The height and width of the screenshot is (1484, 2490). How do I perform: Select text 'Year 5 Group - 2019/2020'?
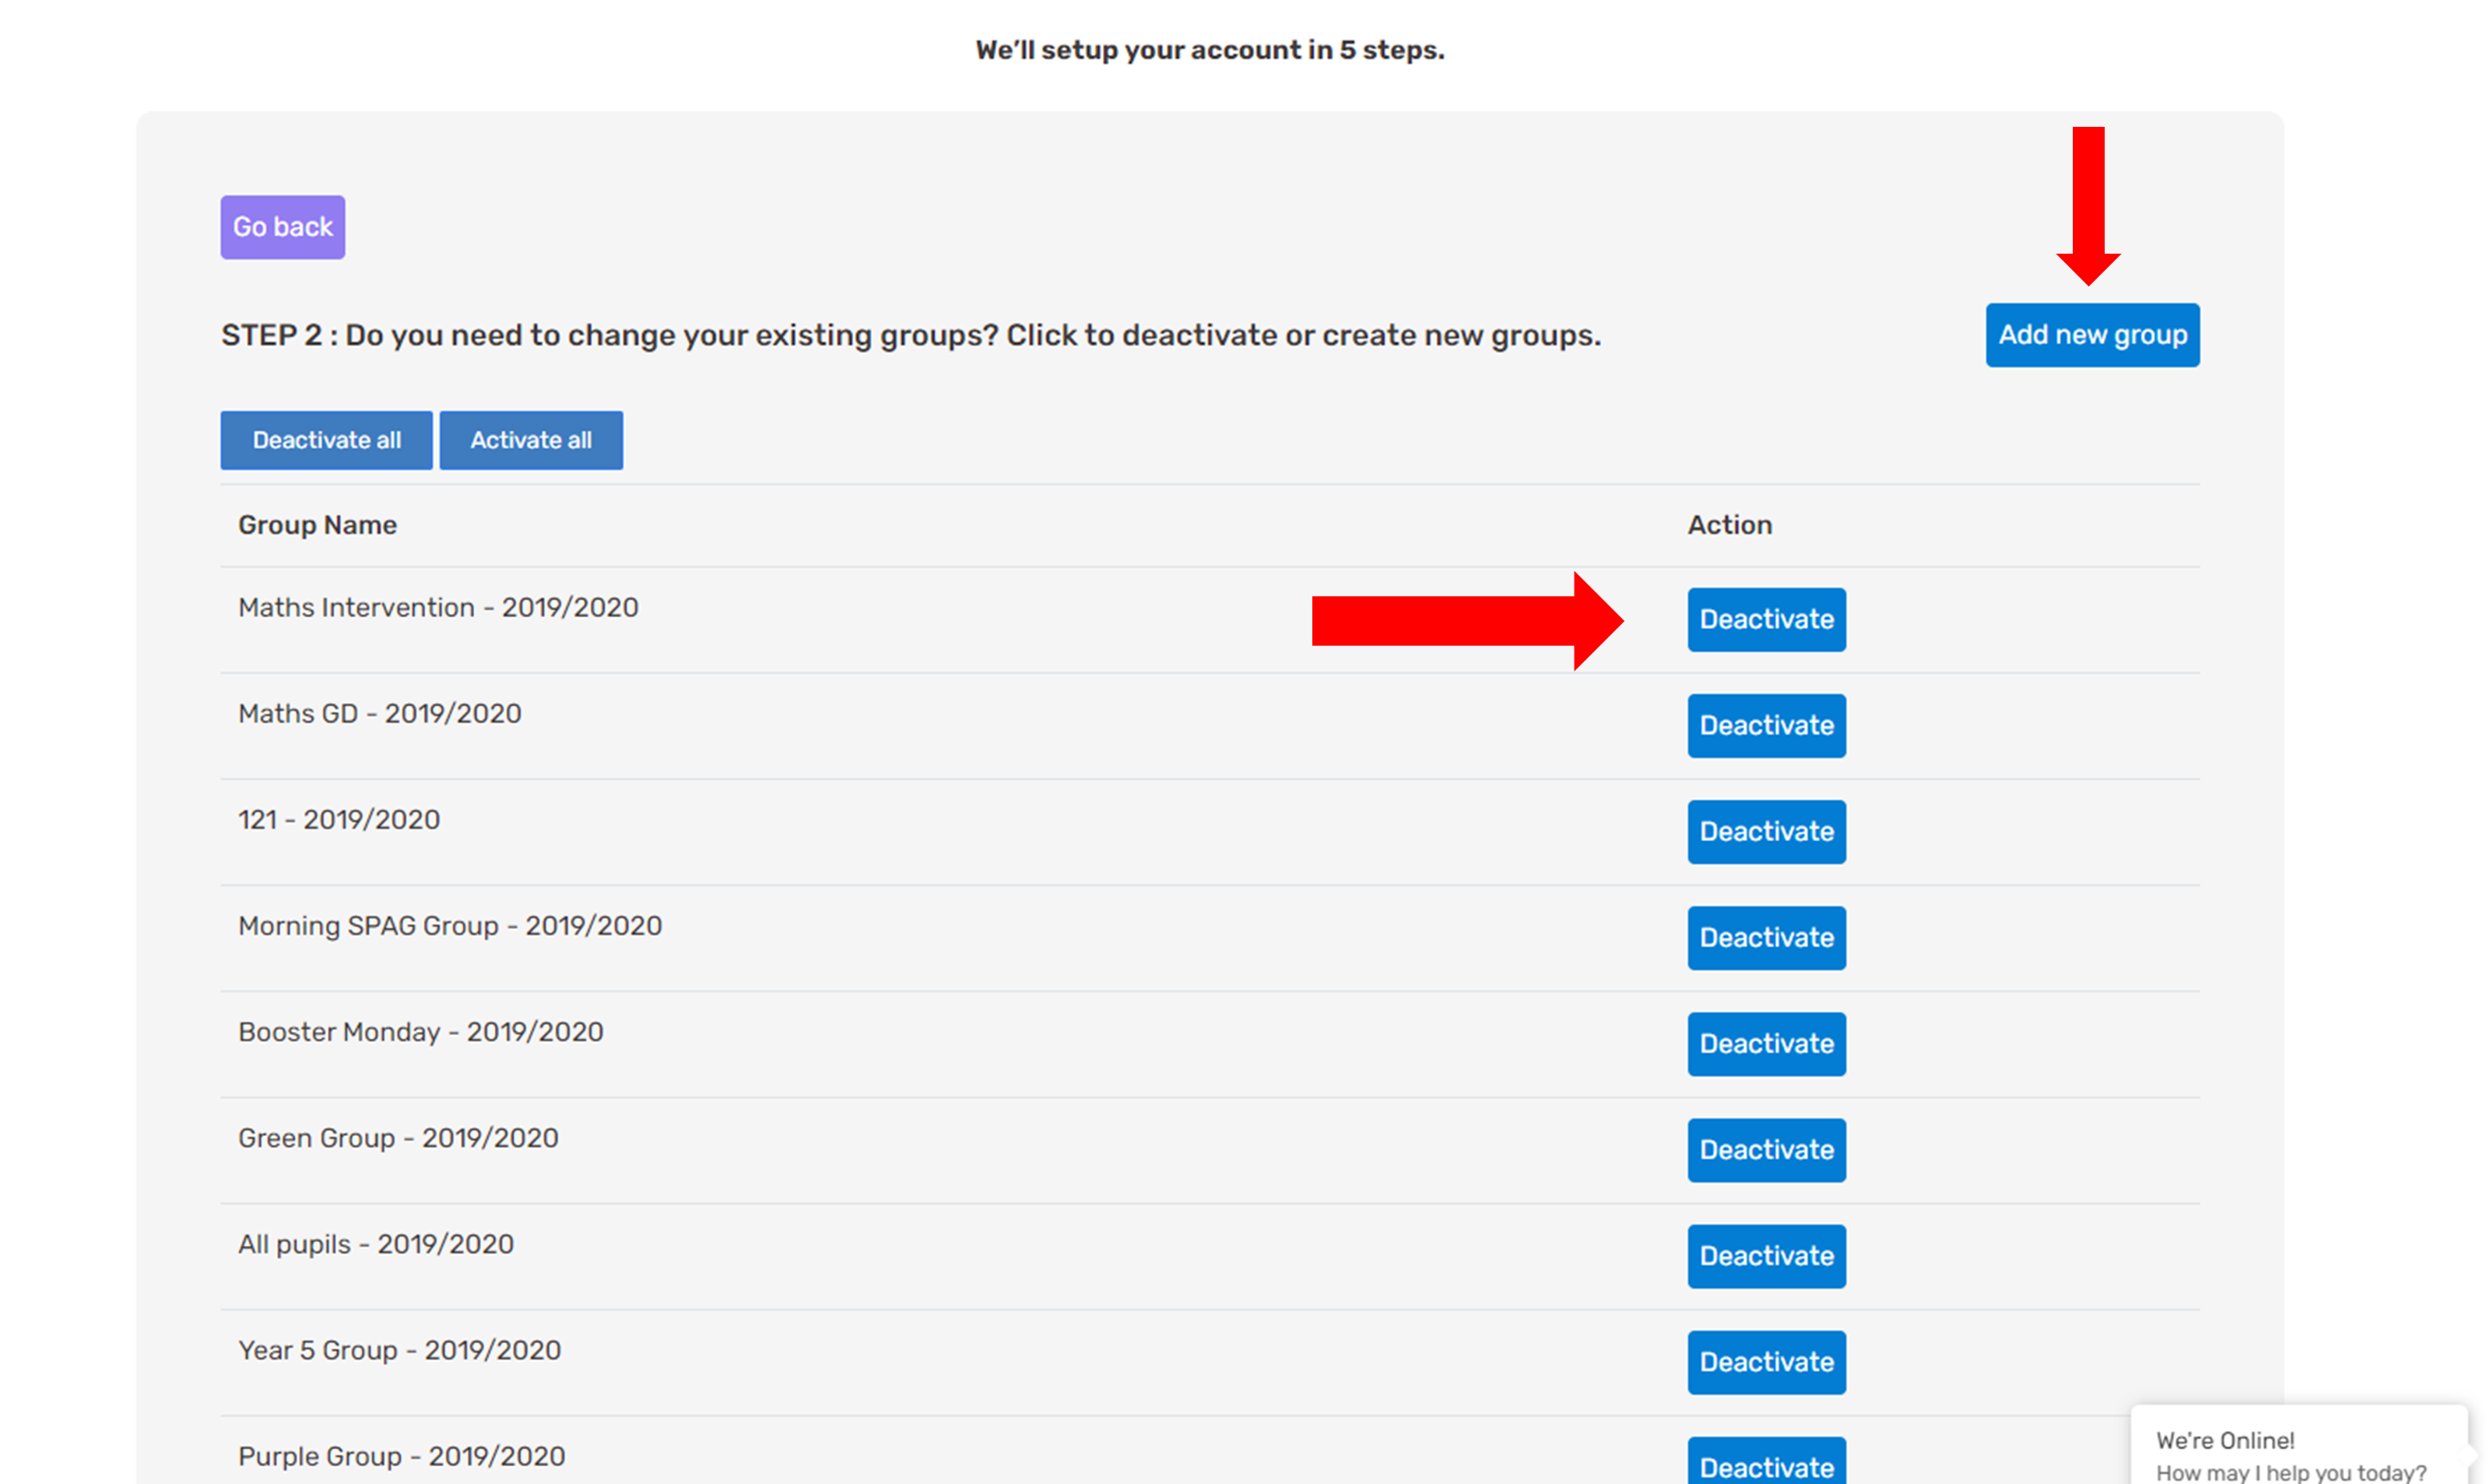(x=399, y=1350)
